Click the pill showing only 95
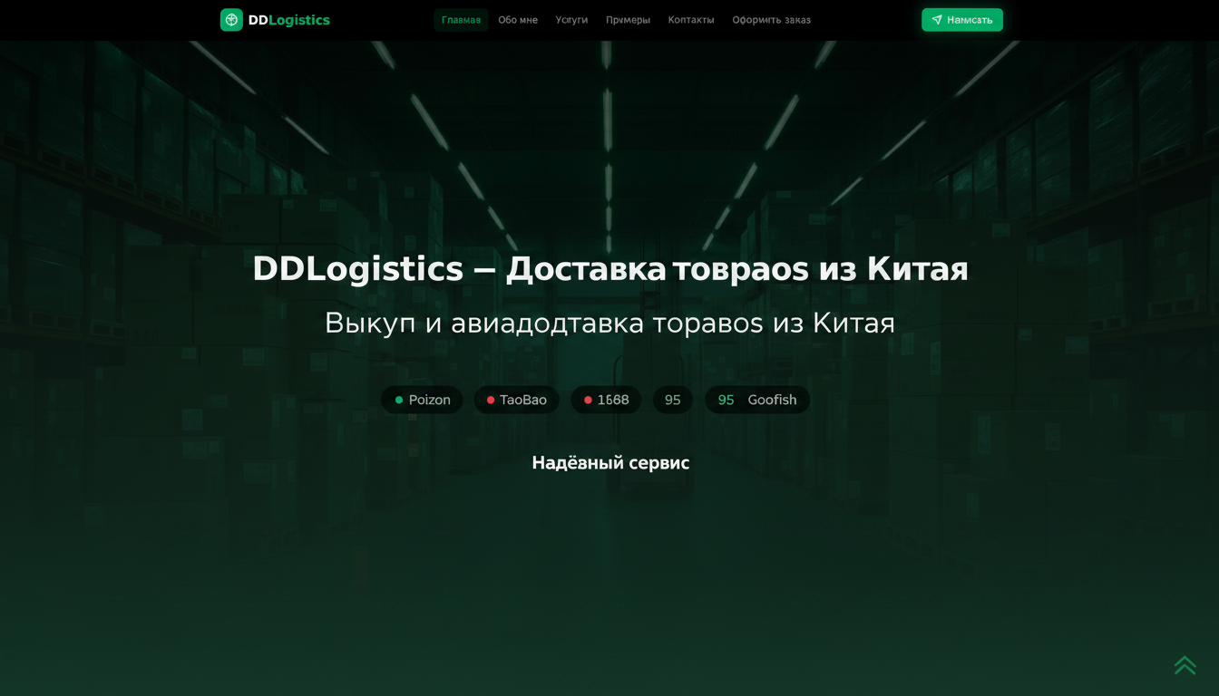Screen dimensions: 1219x696 coord(673,400)
